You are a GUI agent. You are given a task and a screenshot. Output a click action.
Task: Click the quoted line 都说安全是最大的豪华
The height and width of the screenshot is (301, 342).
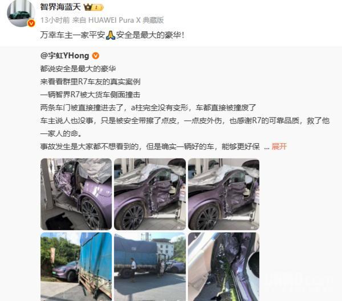coord(78,69)
